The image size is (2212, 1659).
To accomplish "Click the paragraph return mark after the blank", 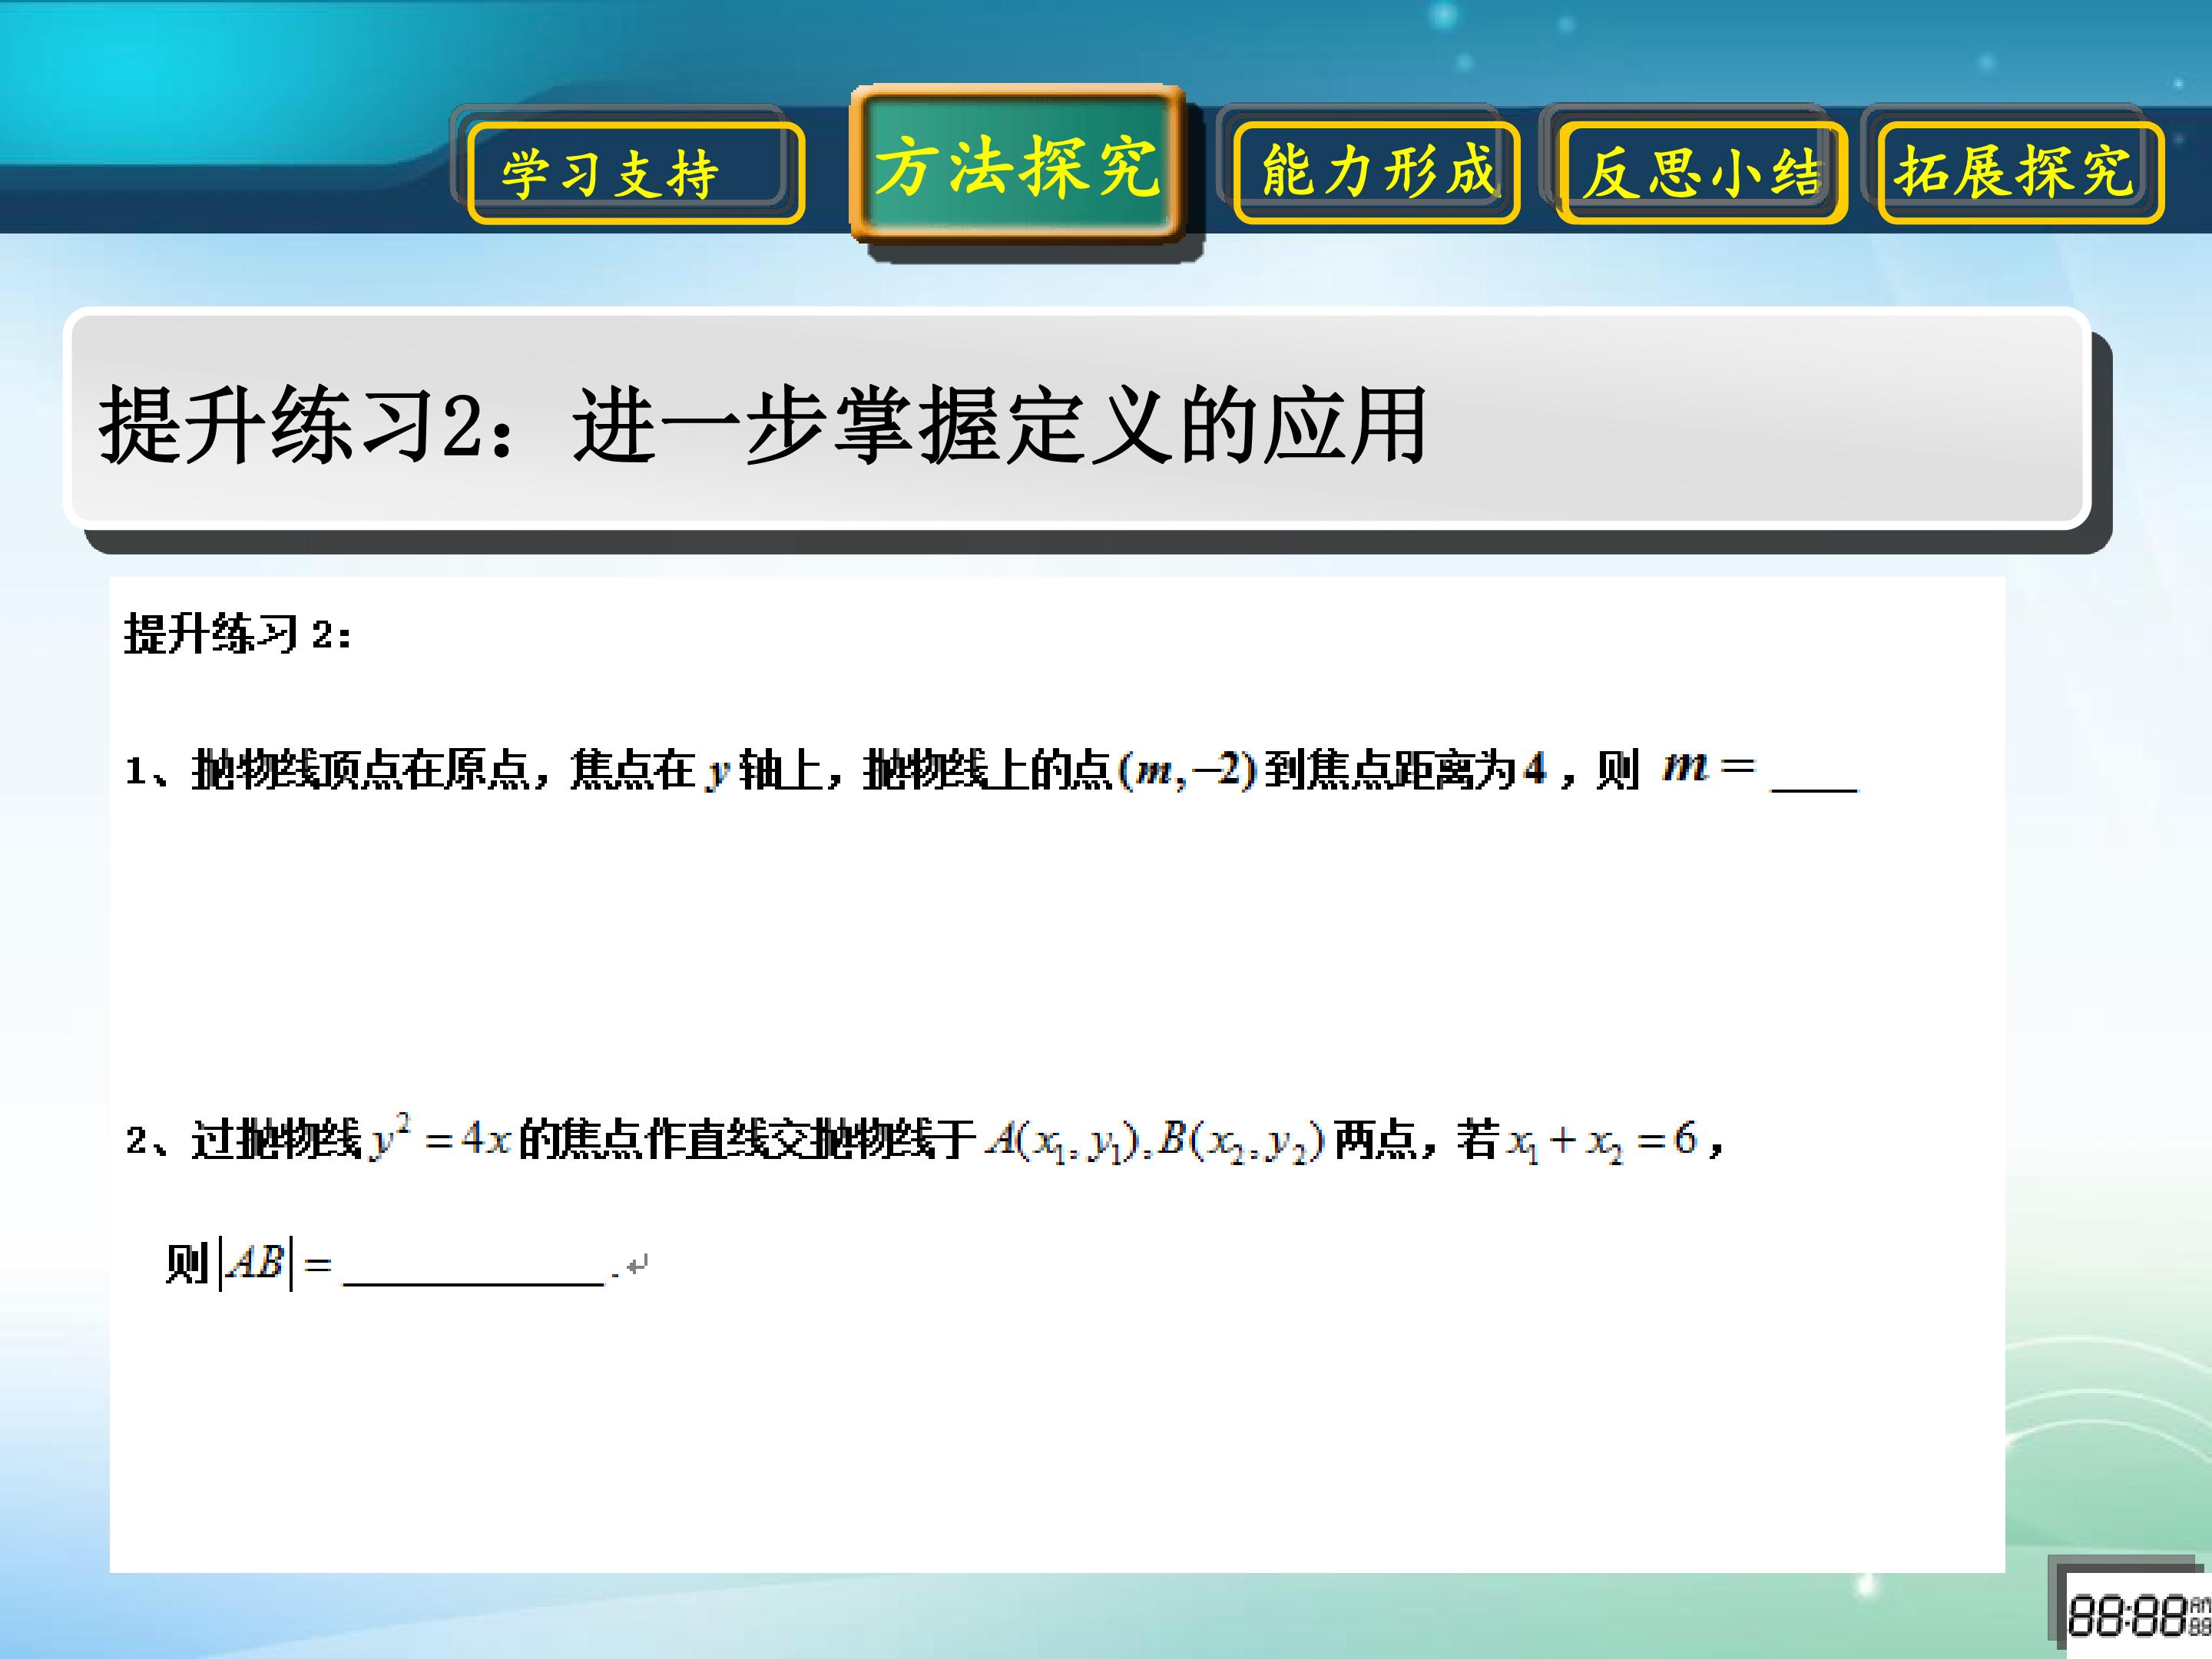I will coord(637,1265).
